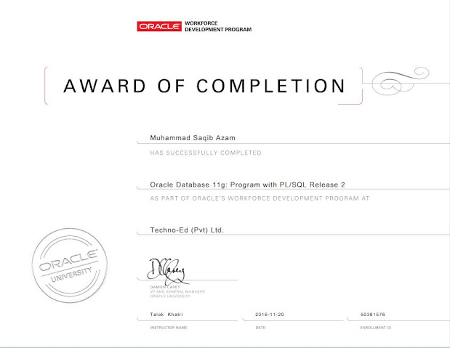This screenshot has width=450, height=348.
Task: Click the 'AWARD OF COMPLETION' title
Action: click(x=204, y=86)
